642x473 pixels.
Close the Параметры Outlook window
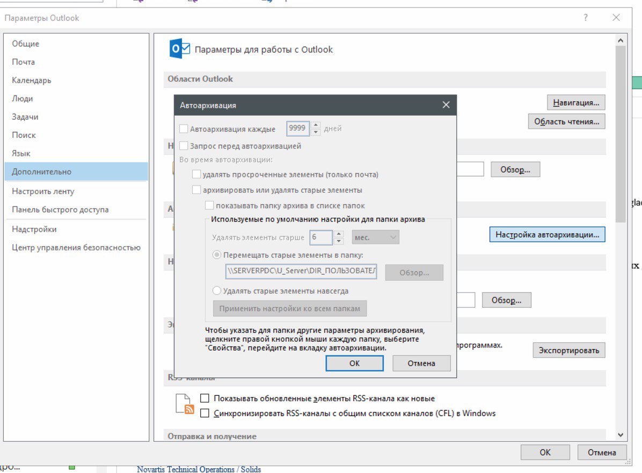[x=616, y=18]
